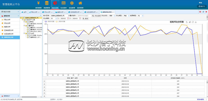Viewport: 208px width, 101px height.
Task: Click the tree panel horizontal scrollbar
Action: pos(29,97)
